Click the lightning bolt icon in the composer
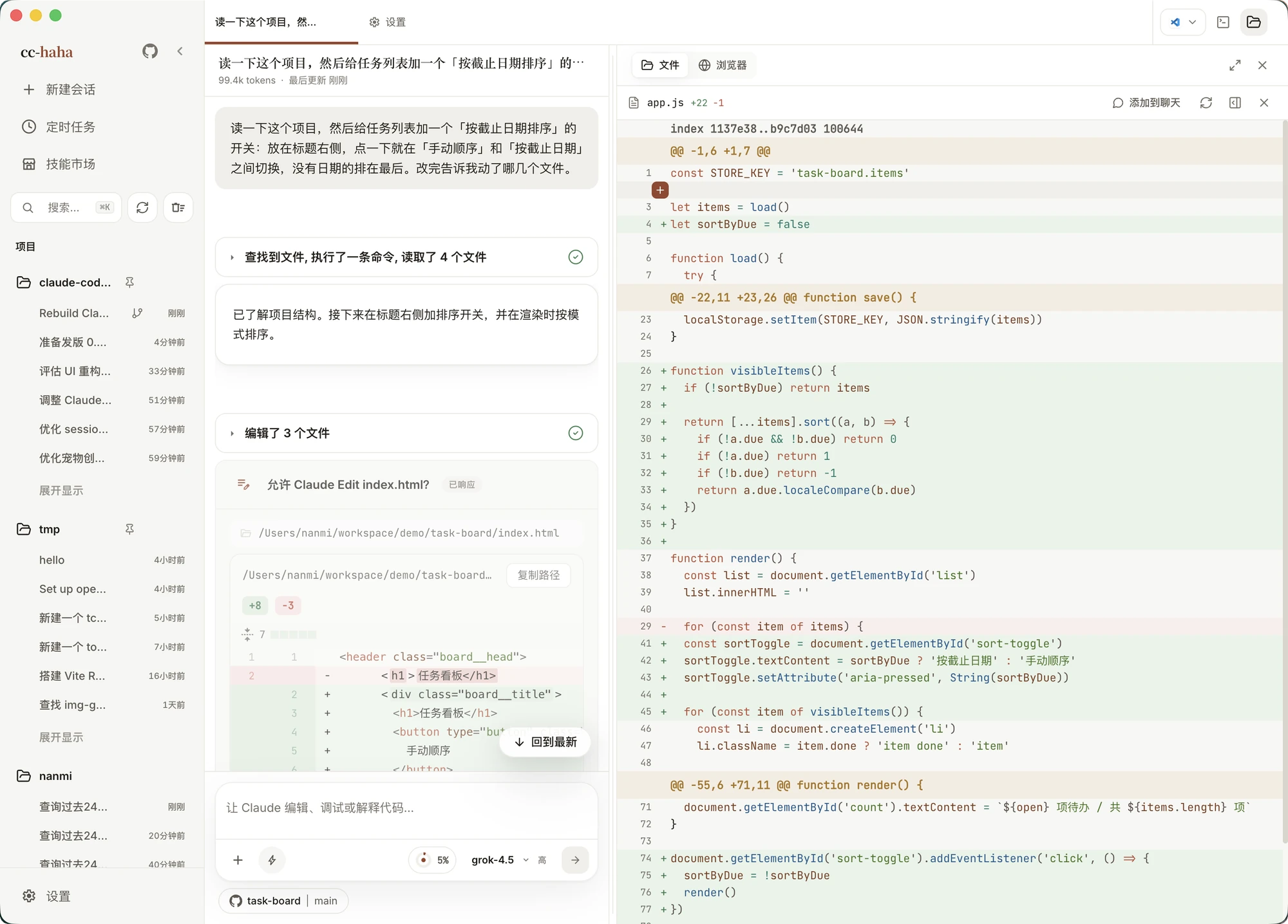This screenshot has height=924, width=1288. point(272,860)
